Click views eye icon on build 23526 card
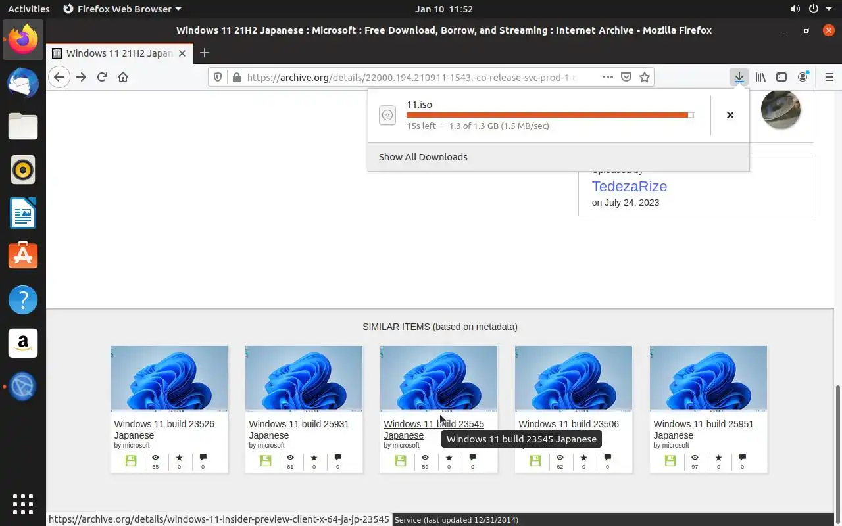842x526 pixels. click(155, 458)
